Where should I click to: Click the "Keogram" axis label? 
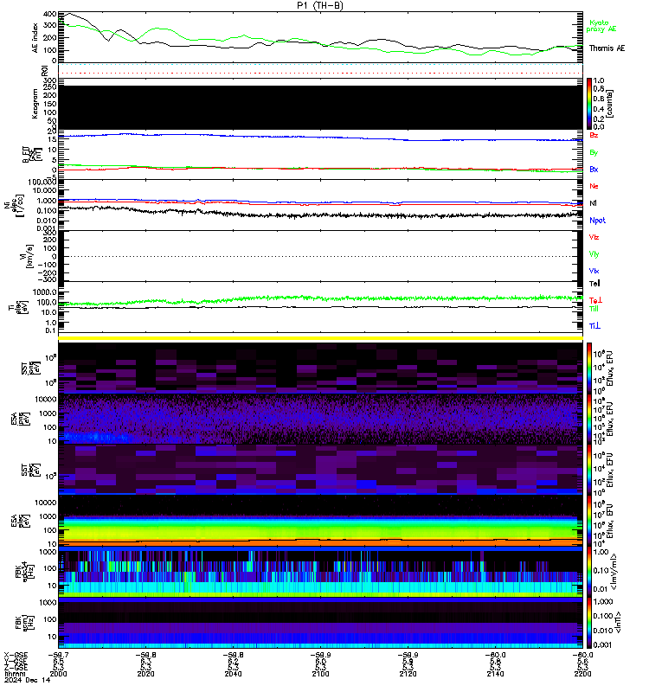coord(35,104)
